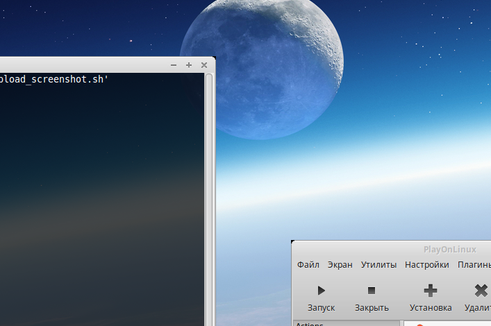The width and height of the screenshot is (491, 326).
Task: Click the terminal vertical scrollbar
Action: pyautogui.click(x=209, y=199)
